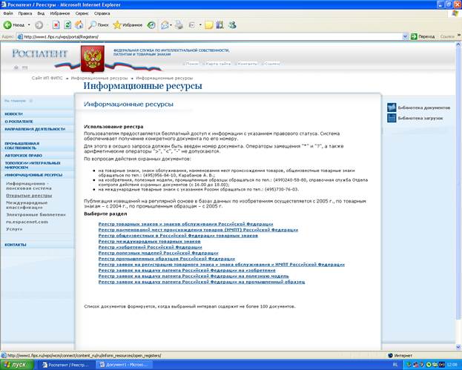
Task: Open the History clock icon in the toolbar
Action: [x=151, y=25]
